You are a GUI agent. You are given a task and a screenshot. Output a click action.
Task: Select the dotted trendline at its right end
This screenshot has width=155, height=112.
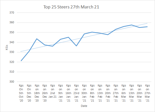point(146,24)
